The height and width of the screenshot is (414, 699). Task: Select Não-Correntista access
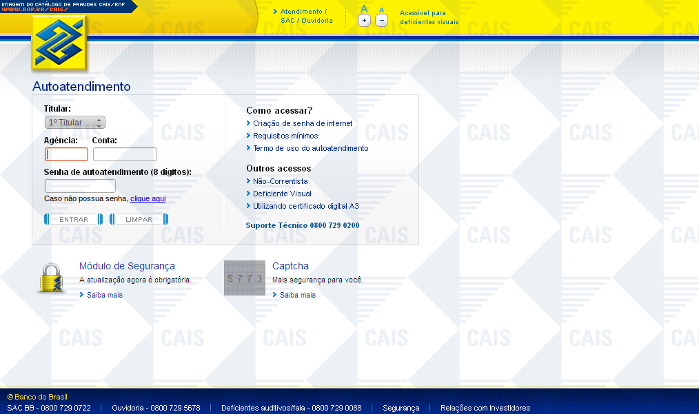tap(280, 181)
